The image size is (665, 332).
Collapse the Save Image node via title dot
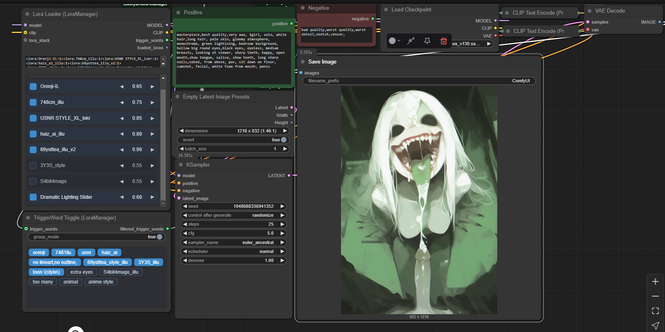tap(303, 62)
